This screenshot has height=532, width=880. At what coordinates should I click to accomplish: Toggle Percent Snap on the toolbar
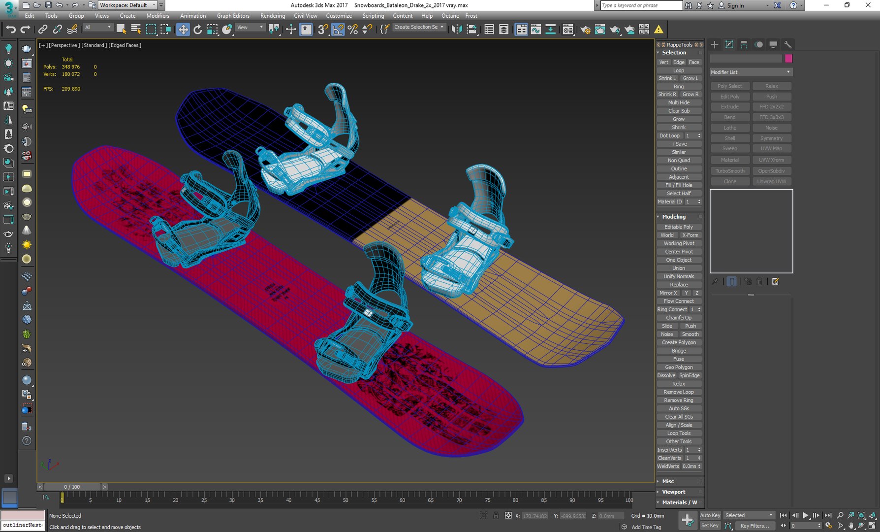(352, 30)
